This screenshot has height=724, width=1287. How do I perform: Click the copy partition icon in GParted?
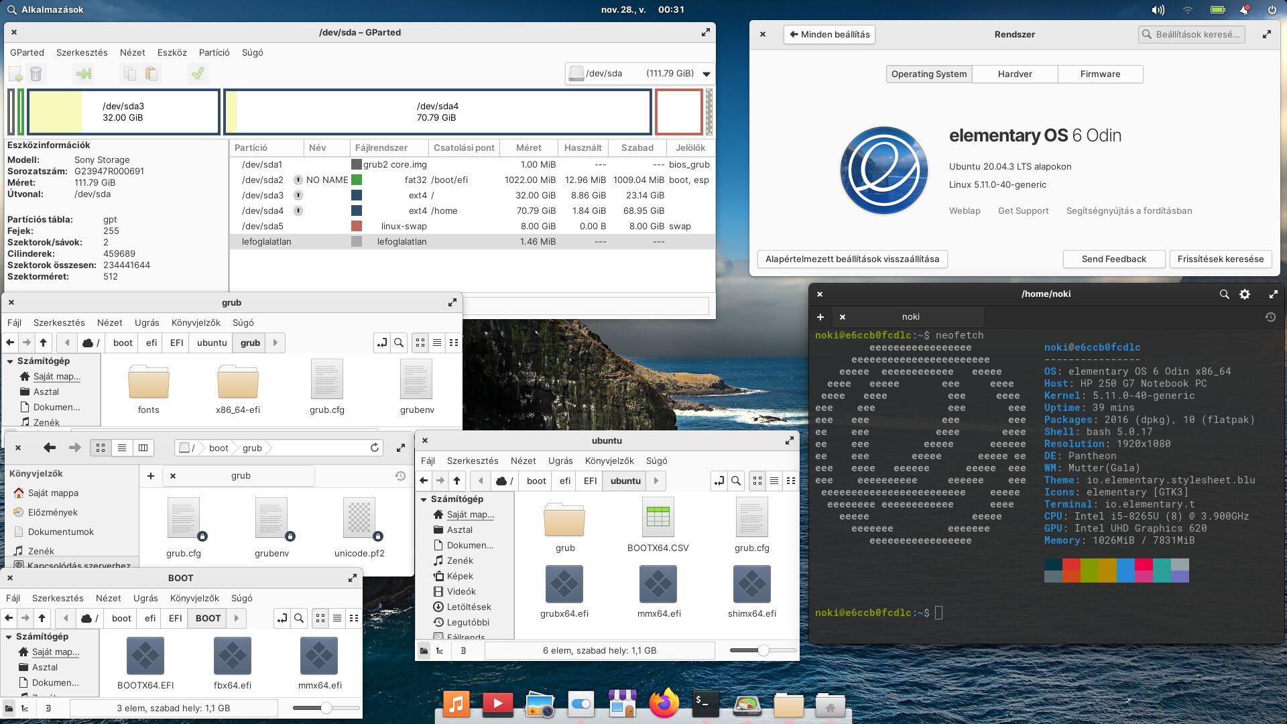(x=130, y=74)
